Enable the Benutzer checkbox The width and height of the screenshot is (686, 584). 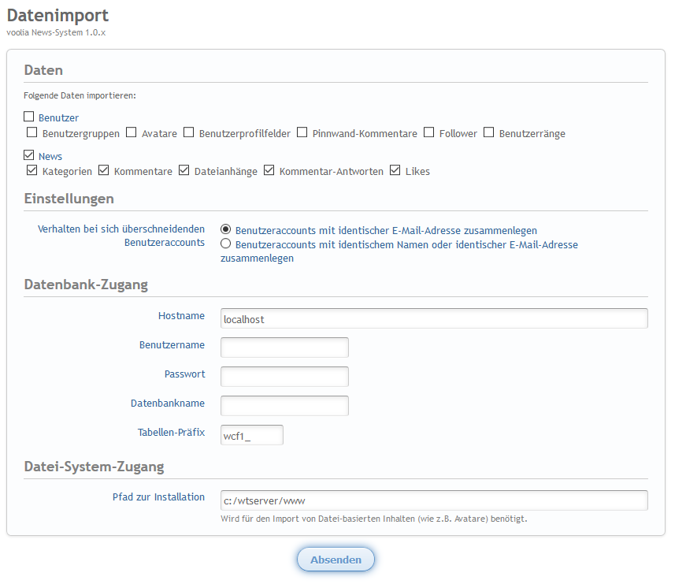29,117
